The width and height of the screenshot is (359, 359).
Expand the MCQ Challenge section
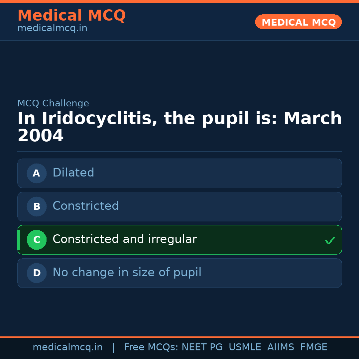click(x=53, y=103)
